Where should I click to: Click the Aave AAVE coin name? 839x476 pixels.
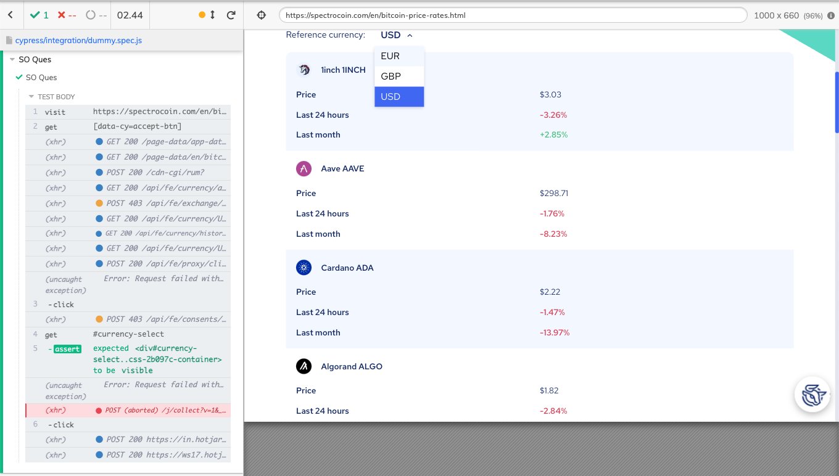pyautogui.click(x=343, y=168)
